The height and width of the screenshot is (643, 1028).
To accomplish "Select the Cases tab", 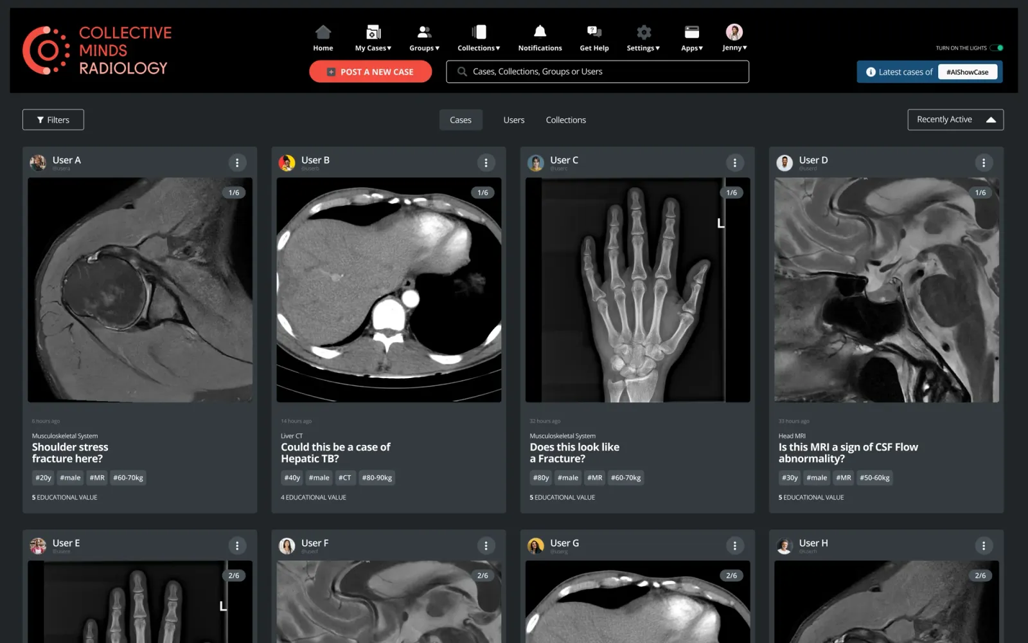I will pos(461,120).
